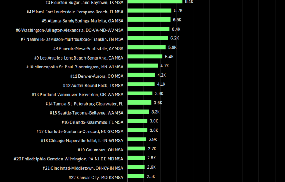Click the Tampa-St. Petersburg-Clearwater green bar

(x=139, y=103)
